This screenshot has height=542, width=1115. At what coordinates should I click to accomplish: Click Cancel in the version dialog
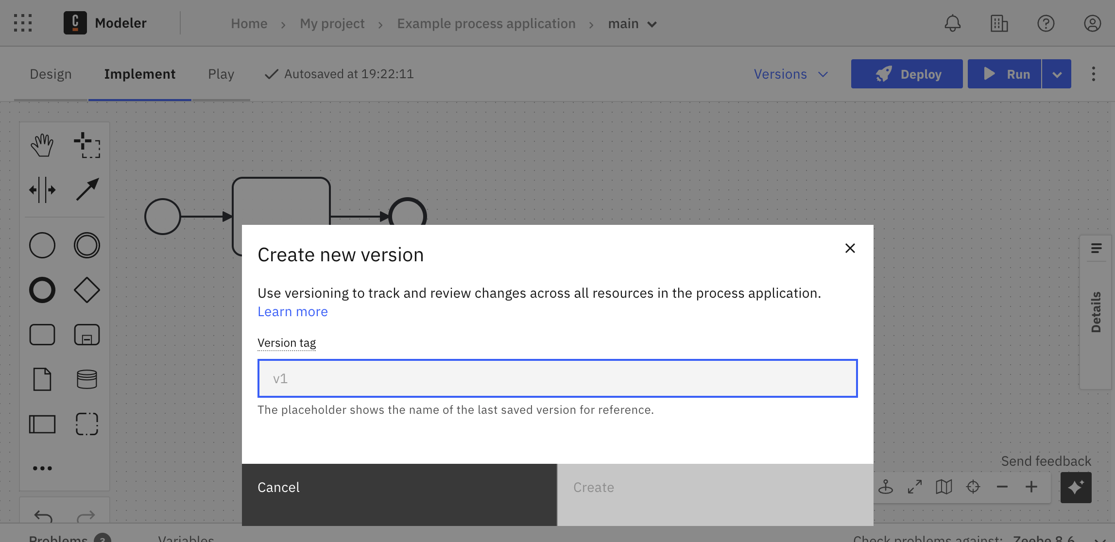point(399,494)
